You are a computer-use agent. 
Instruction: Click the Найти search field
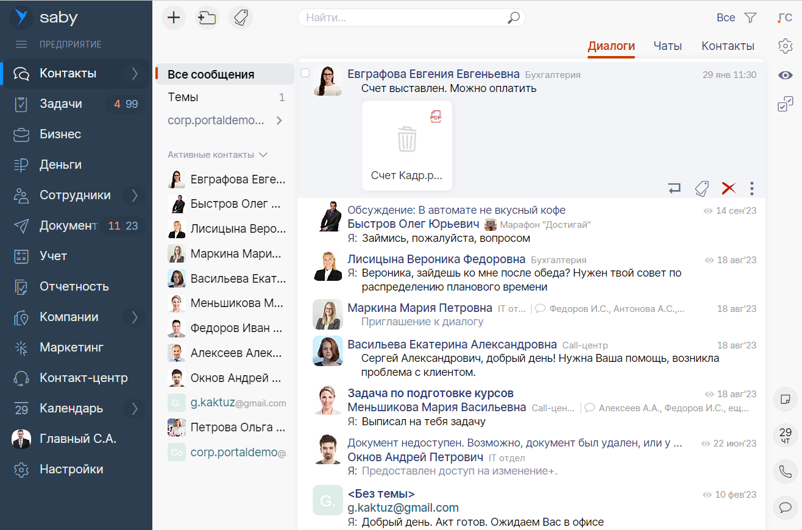tap(402, 18)
